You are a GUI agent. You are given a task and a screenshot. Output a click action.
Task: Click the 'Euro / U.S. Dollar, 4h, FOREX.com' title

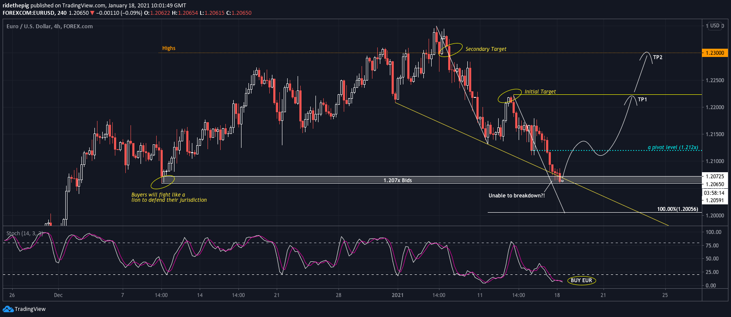(50, 27)
